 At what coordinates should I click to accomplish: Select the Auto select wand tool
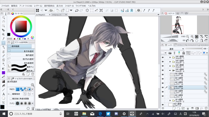[x=3, y=35]
